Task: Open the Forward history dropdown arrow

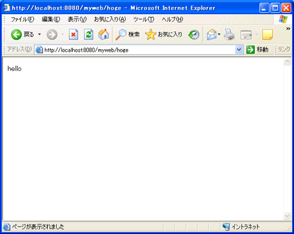Action: click(x=63, y=35)
